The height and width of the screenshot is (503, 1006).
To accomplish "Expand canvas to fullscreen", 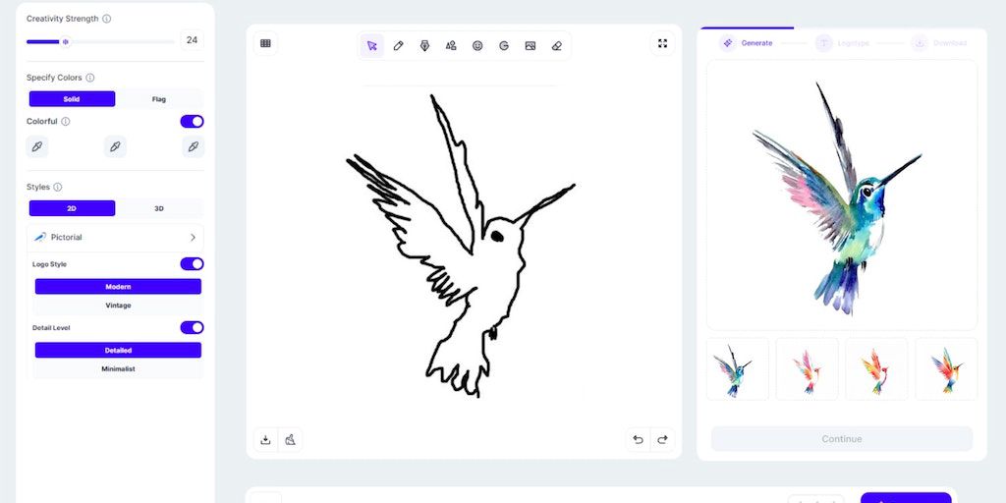I will 663,43.
